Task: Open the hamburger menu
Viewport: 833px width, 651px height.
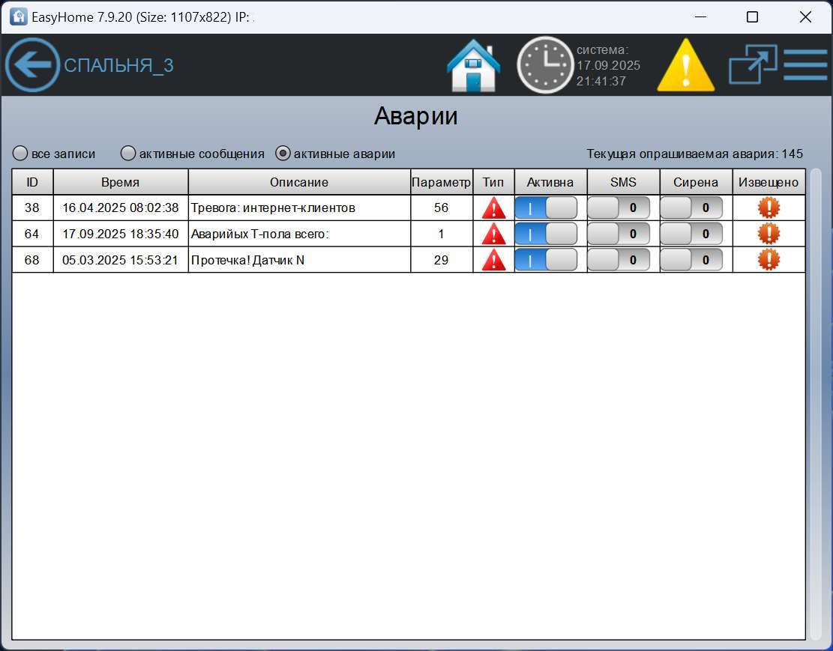Action: [x=805, y=65]
